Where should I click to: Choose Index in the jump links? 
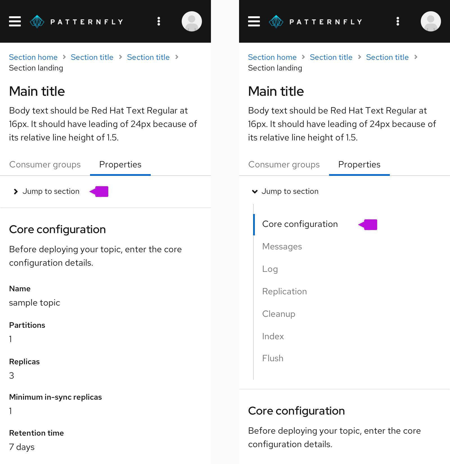point(273,336)
